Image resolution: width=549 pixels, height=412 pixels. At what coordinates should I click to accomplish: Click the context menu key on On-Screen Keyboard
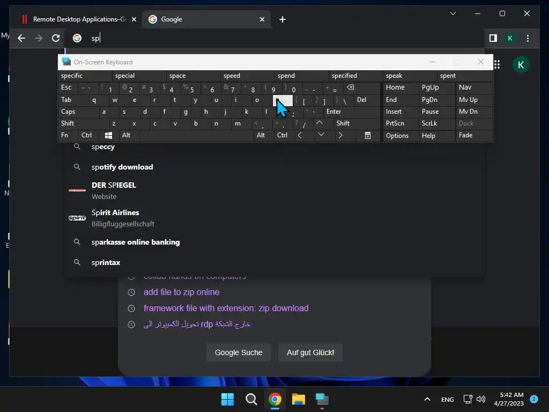tap(368, 136)
